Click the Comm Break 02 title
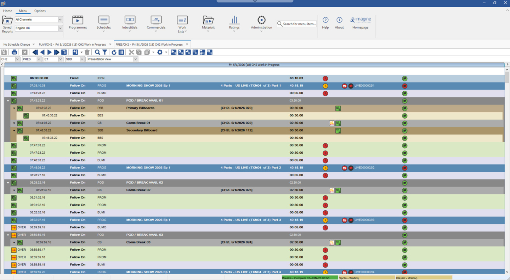This screenshot has height=280, width=510. click(x=138, y=190)
